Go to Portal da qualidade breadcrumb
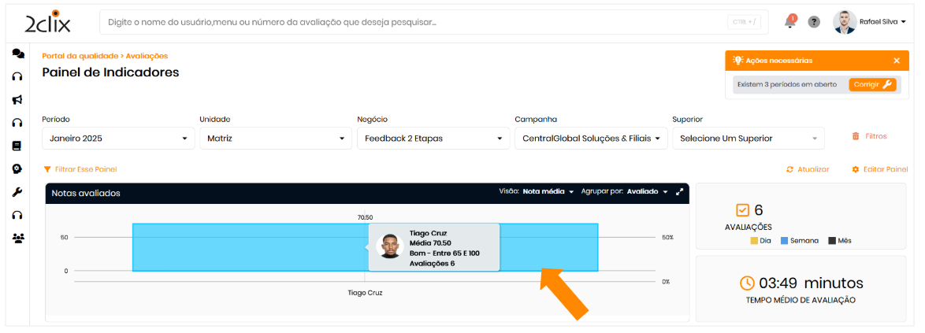This screenshot has width=925, height=333. point(79,56)
